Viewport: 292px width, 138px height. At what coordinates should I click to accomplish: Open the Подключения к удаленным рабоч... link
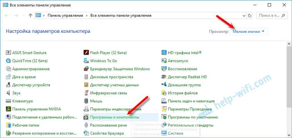45,117
